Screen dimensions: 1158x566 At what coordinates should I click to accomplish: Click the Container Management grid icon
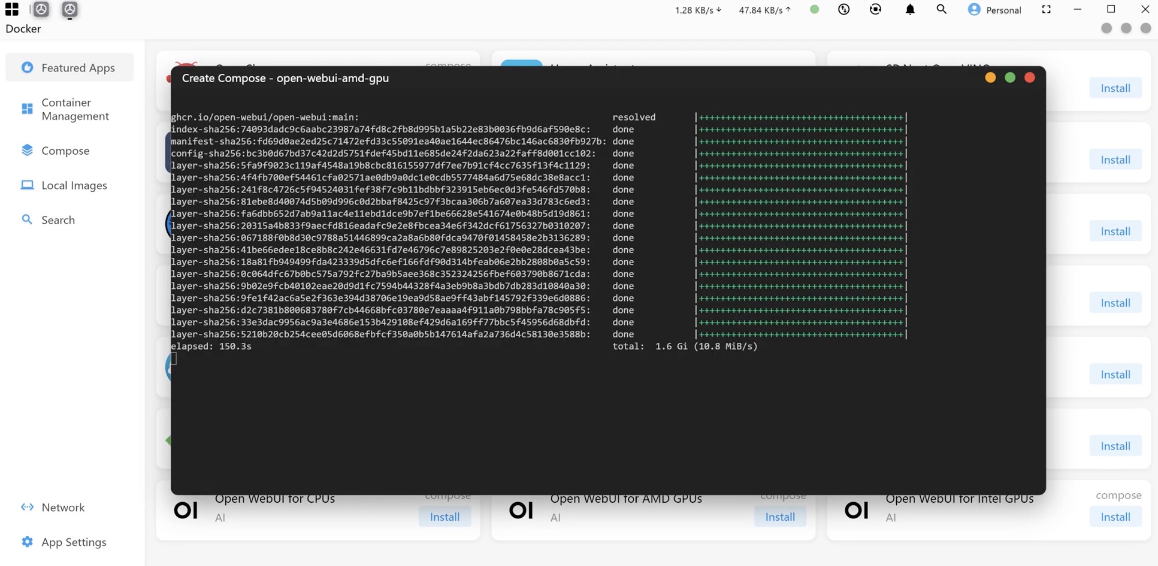[27, 109]
